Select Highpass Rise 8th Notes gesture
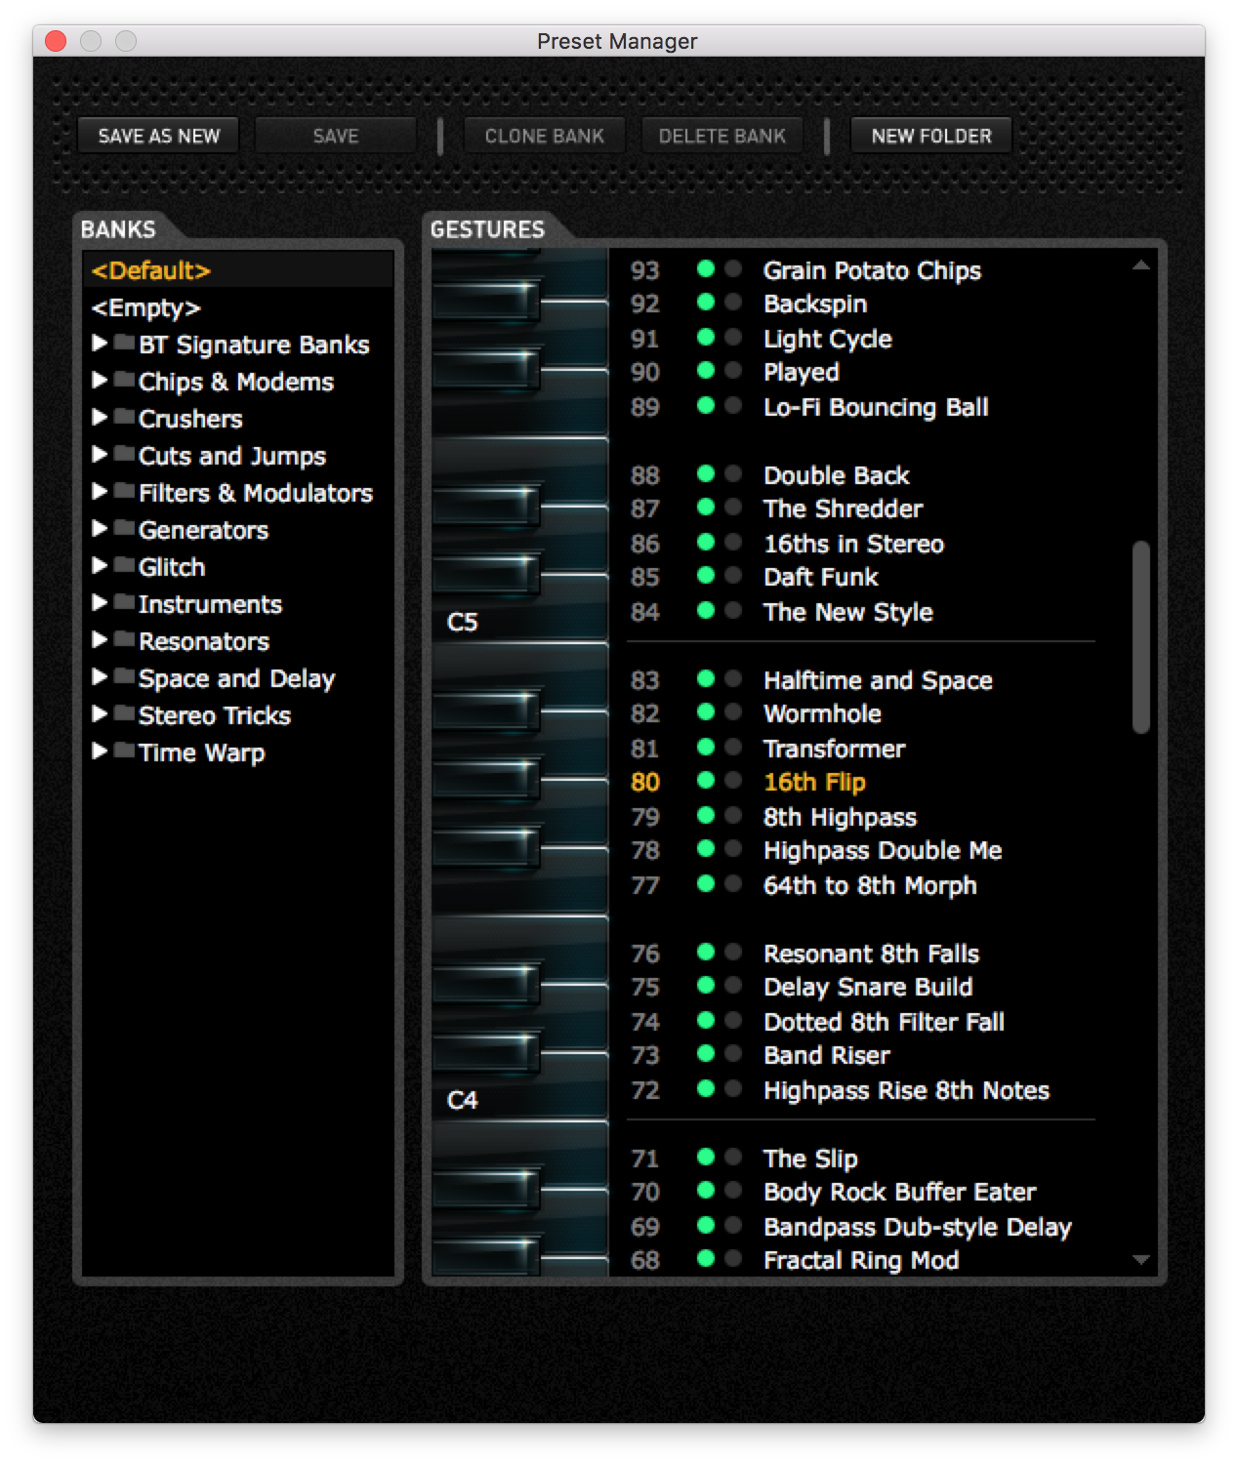 (906, 1090)
